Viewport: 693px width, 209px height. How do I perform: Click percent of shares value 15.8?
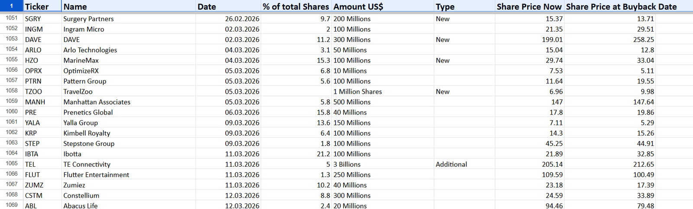296,112
